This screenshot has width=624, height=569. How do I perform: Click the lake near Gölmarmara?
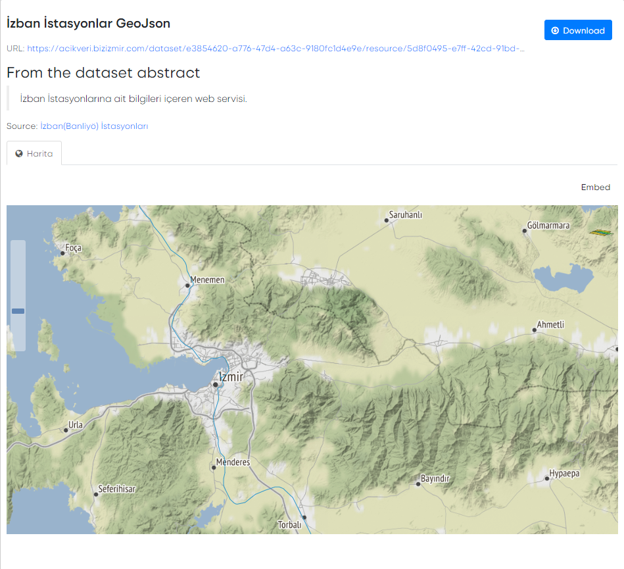pyautogui.click(x=562, y=278)
